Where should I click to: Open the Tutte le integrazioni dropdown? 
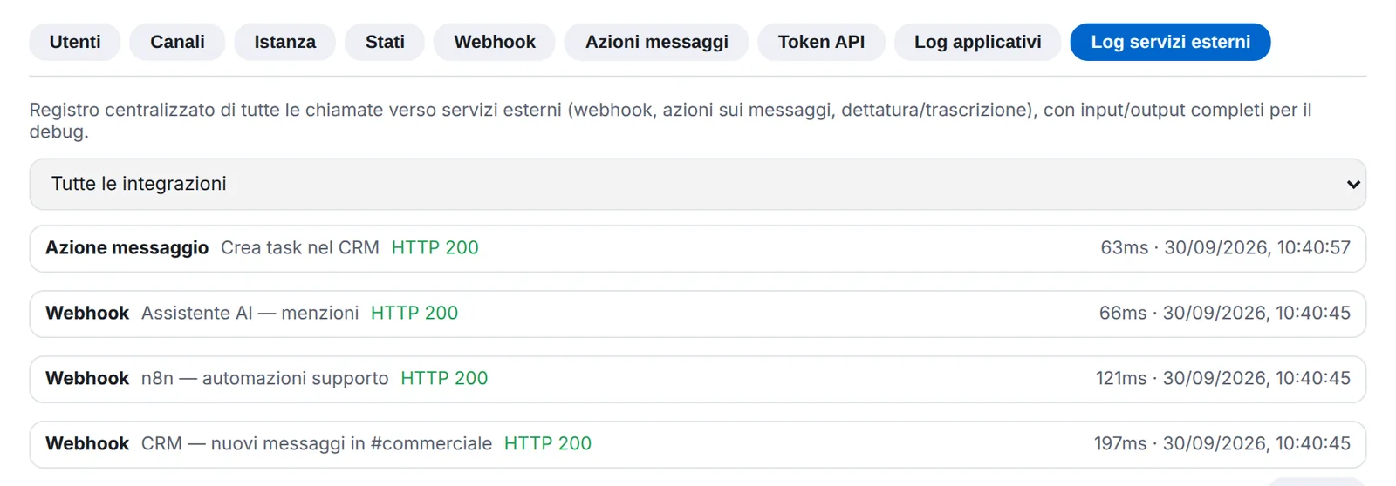point(697,184)
